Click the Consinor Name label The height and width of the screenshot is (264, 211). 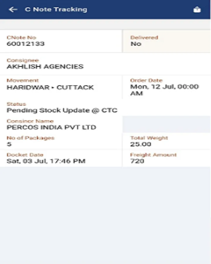(x=30, y=121)
